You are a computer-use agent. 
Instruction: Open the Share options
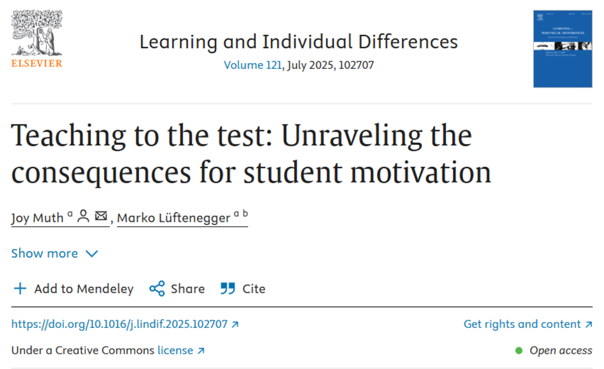pos(177,289)
